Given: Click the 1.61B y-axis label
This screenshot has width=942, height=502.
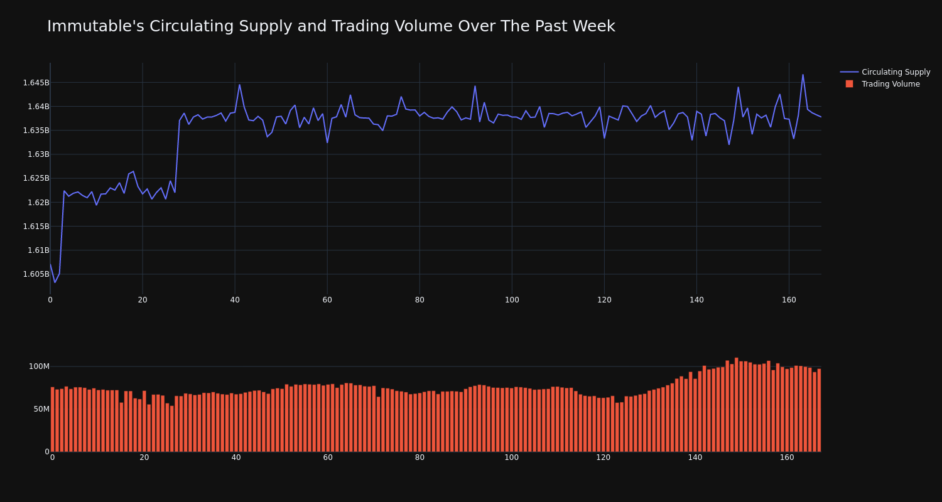Looking at the screenshot, I should point(38,250).
